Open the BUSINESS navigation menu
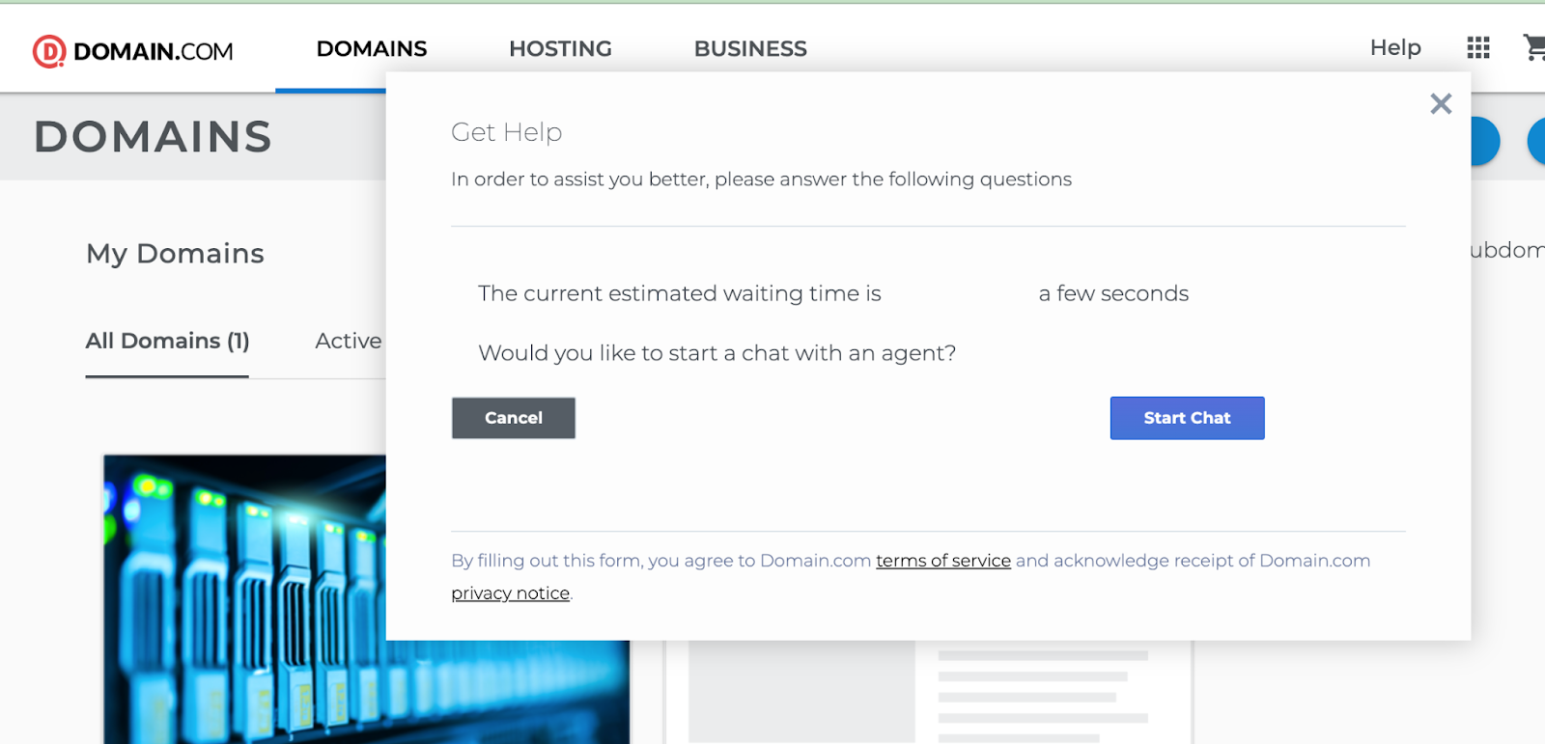 click(750, 48)
